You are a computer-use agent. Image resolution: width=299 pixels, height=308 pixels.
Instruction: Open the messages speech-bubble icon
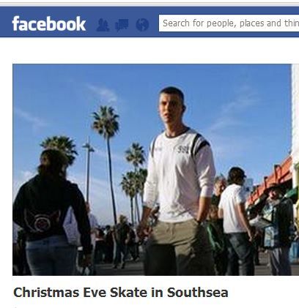click(122, 25)
